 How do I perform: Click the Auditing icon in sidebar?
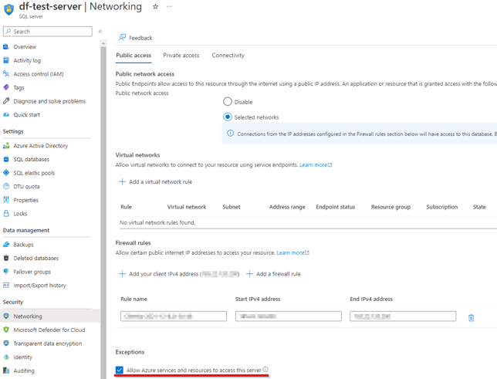[6, 371]
